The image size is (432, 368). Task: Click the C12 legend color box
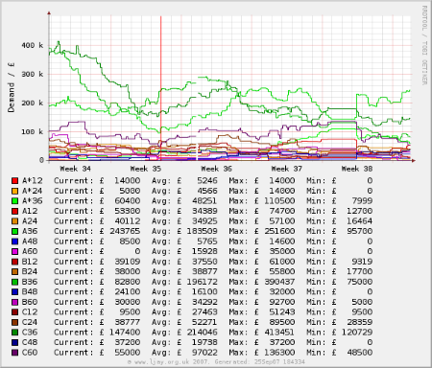(x=14, y=312)
